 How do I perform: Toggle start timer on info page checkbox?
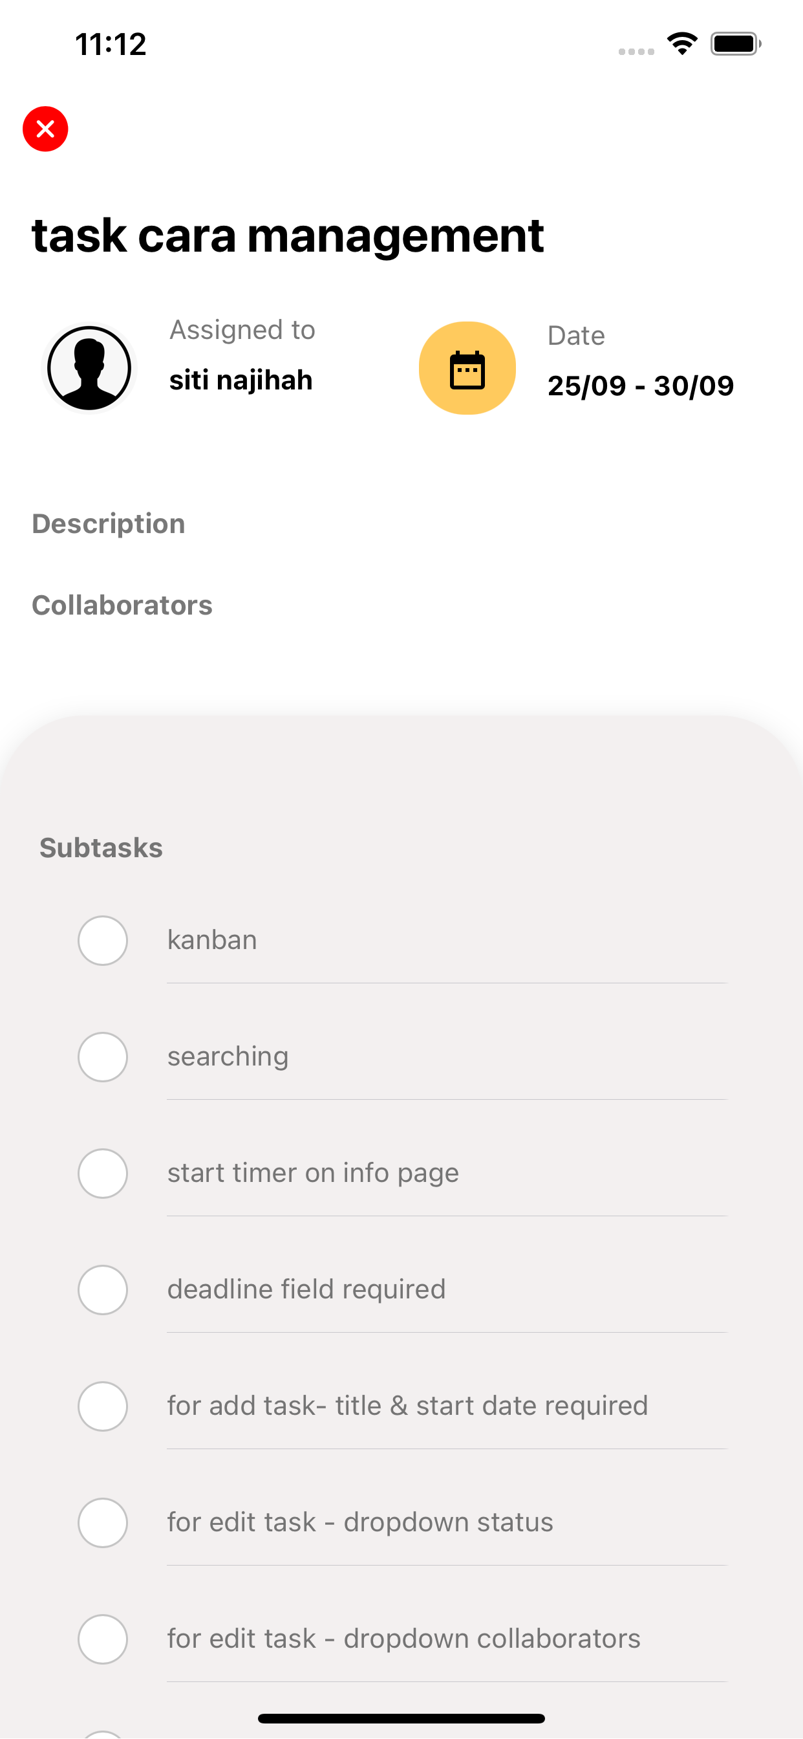[103, 1174]
